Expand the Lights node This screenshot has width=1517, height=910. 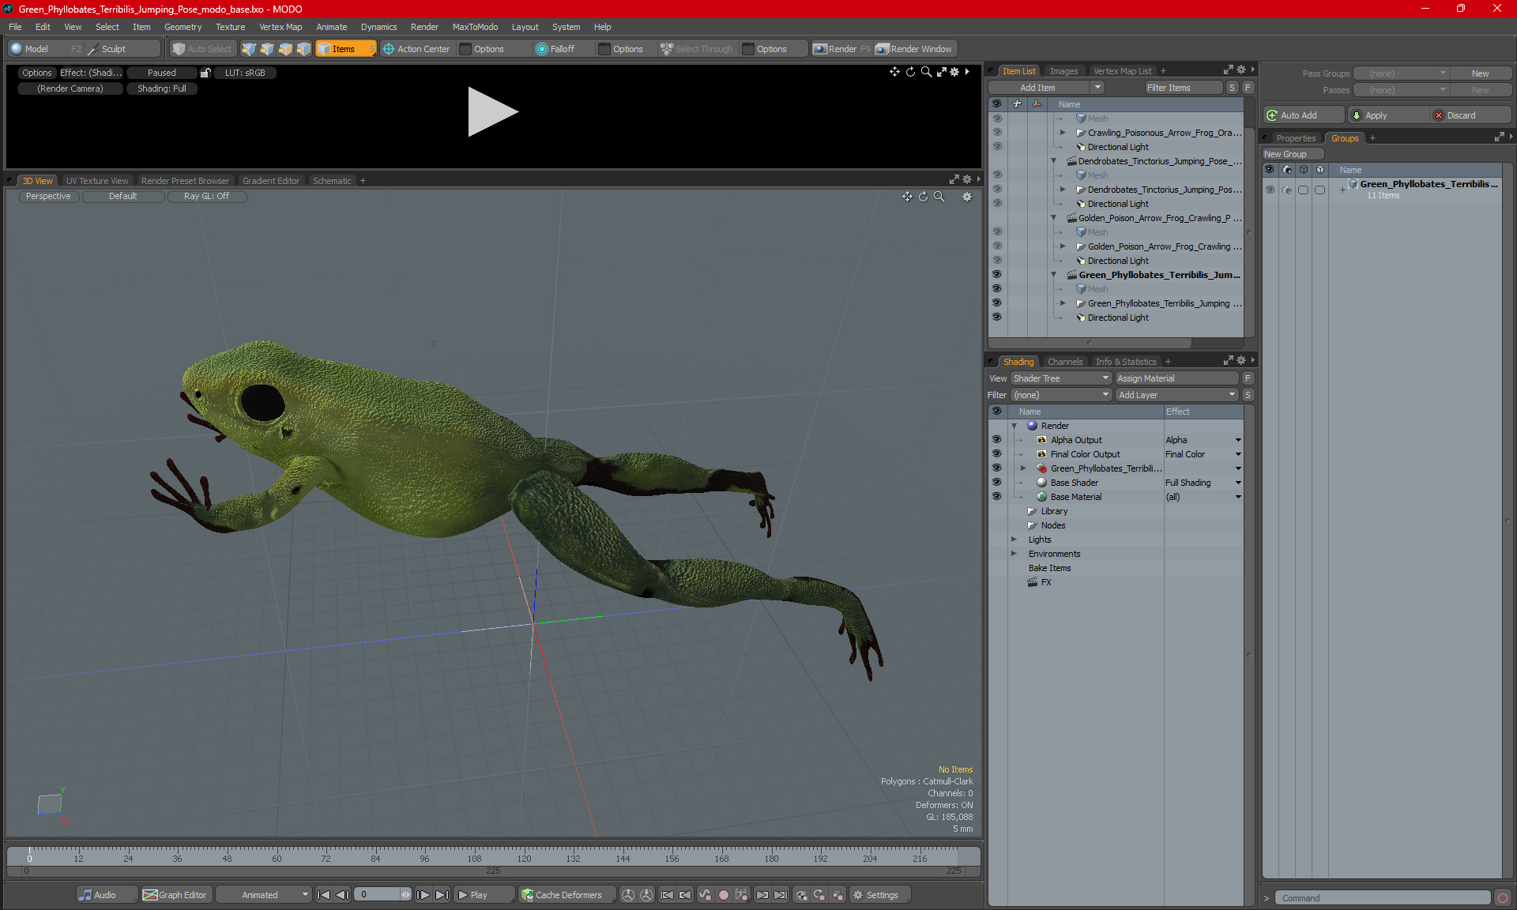(1014, 540)
